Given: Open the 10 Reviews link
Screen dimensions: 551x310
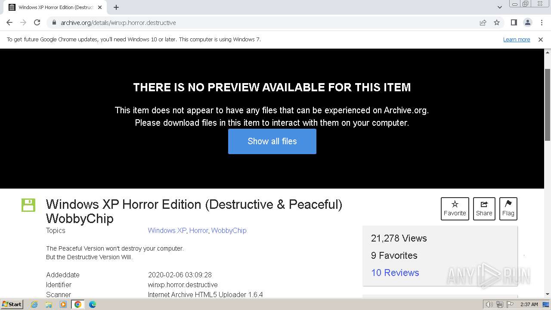Looking at the screenshot, I should [x=395, y=273].
